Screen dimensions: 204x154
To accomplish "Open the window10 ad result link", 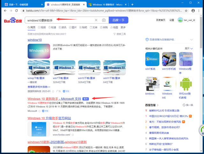I will pos(35,40).
